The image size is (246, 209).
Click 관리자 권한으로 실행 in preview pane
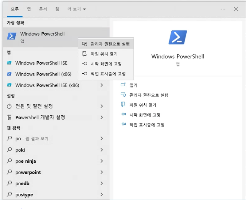pos(149,95)
